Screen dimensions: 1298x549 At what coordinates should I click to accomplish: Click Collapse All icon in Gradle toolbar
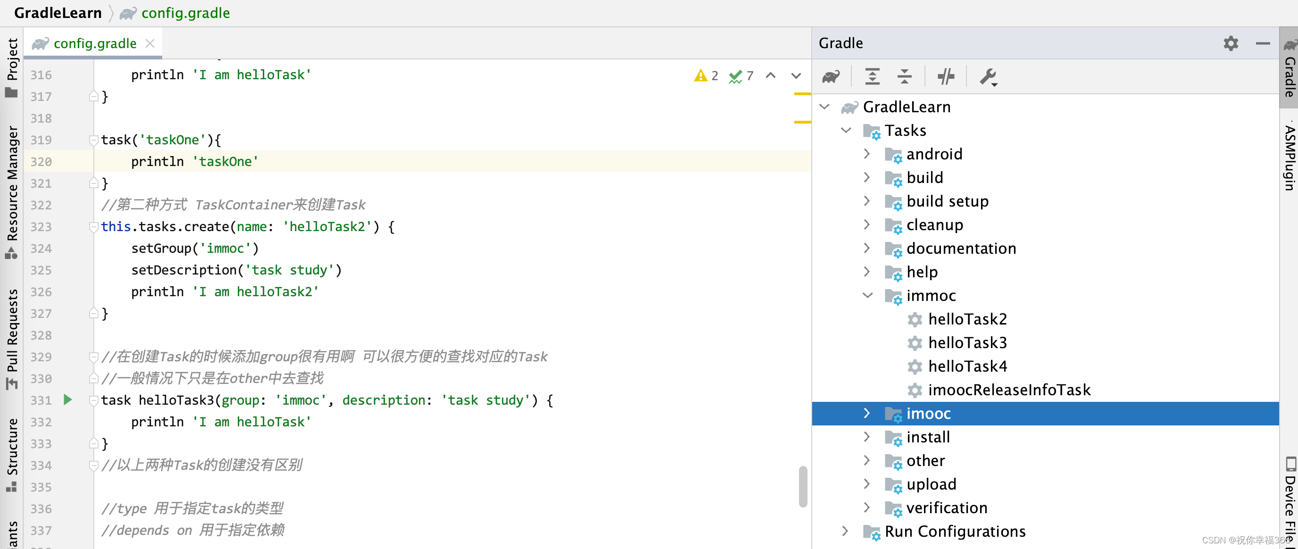click(x=905, y=76)
